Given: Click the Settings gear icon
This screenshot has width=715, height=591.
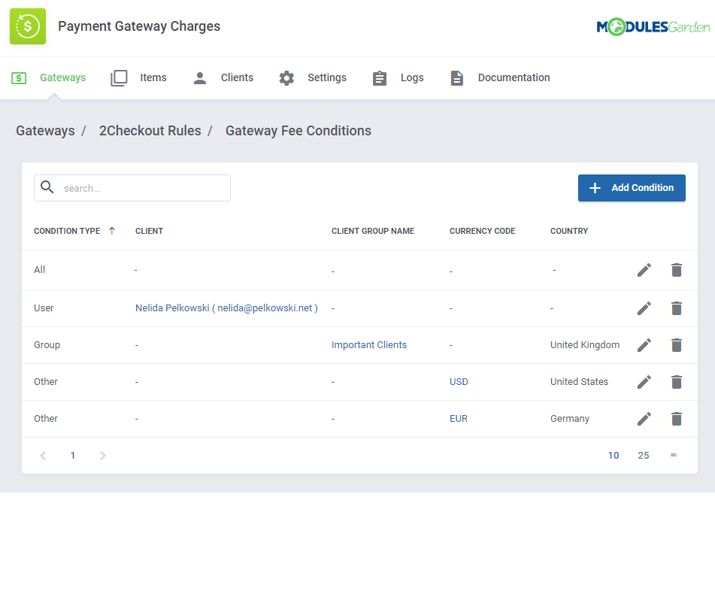Looking at the screenshot, I should 286,78.
